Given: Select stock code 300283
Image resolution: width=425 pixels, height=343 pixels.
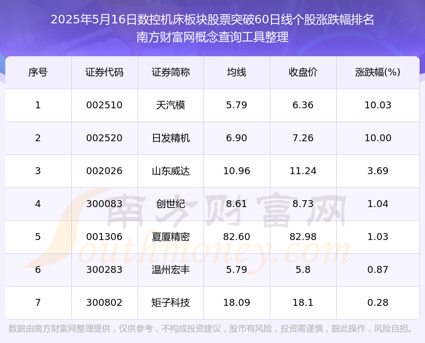Looking at the screenshot, I should pyautogui.click(x=104, y=270).
